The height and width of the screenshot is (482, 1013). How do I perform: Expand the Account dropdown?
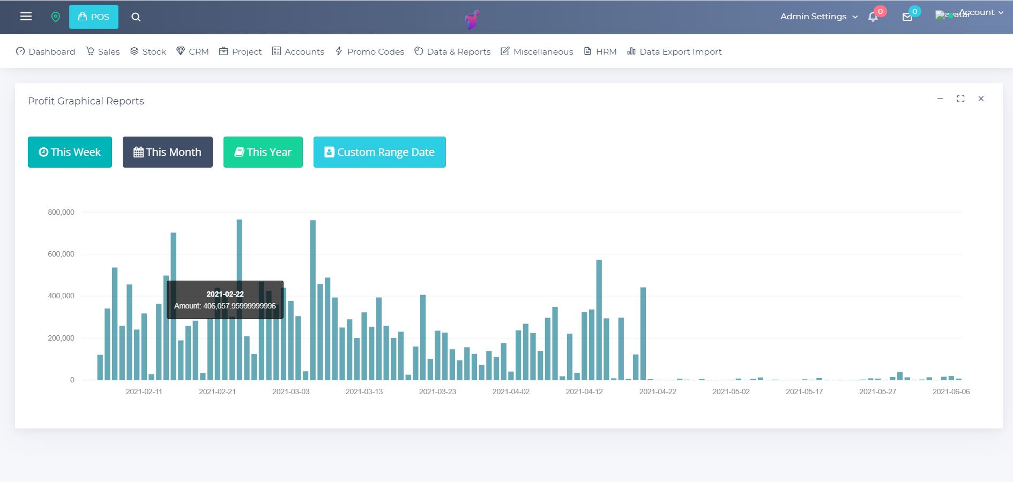[x=981, y=12]
